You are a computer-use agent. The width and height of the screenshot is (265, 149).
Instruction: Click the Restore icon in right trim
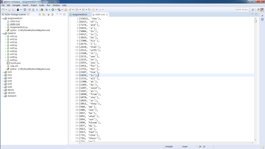262,16
